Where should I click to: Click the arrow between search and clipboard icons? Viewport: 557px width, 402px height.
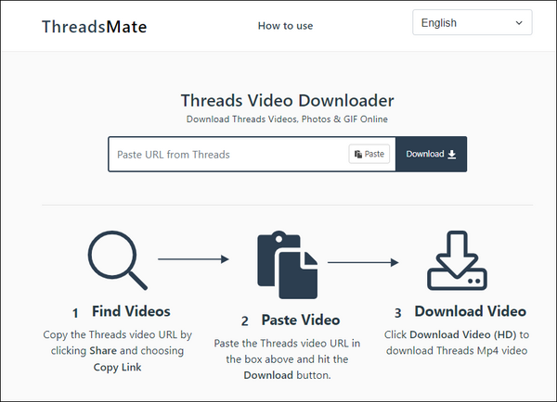(x=193, y=259)
